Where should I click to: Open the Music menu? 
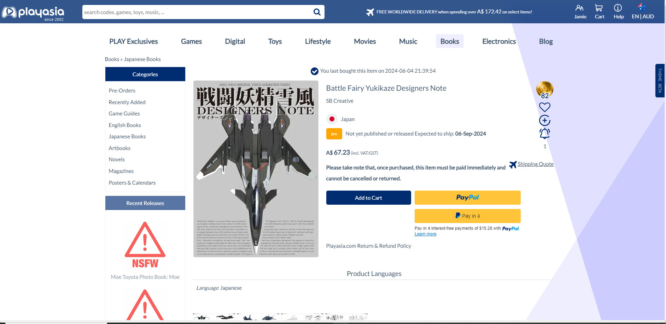tap(408, 41)
